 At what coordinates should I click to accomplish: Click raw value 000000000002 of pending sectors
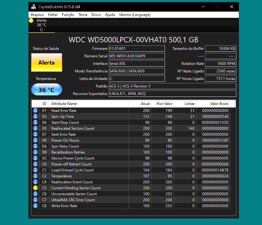pos(215,188)
